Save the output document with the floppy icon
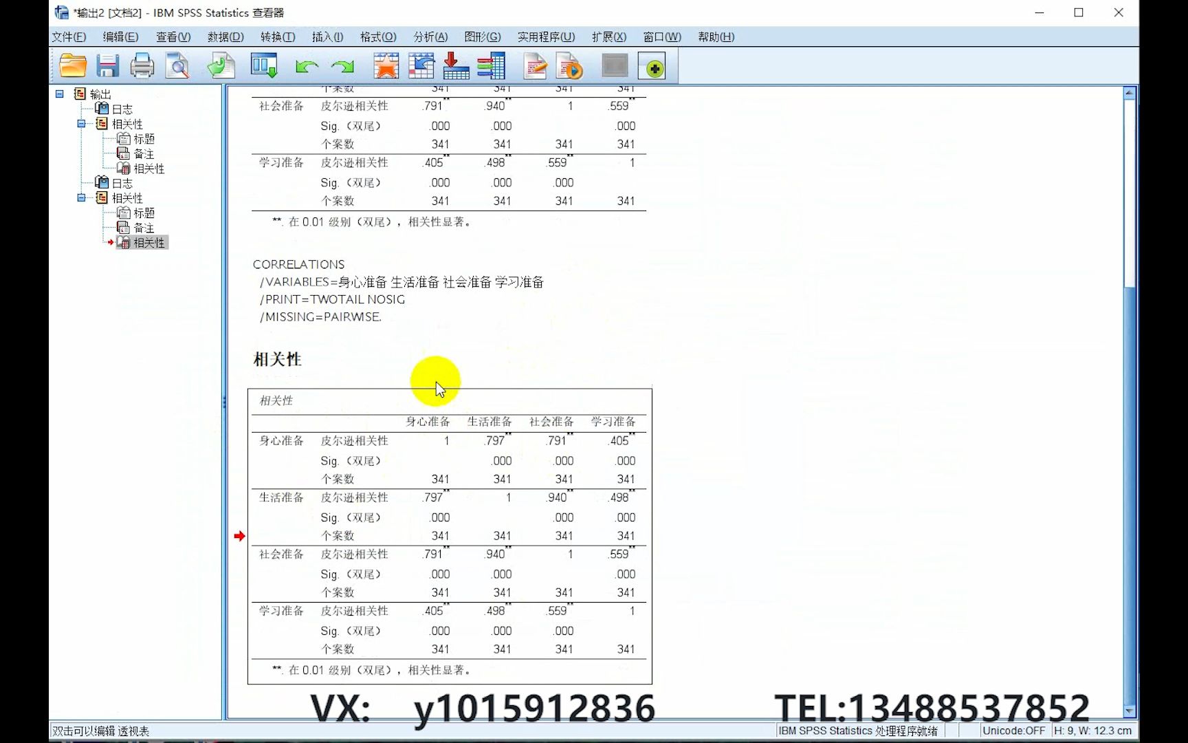This screenshot has height=743, width=1188. pos(107,66)
